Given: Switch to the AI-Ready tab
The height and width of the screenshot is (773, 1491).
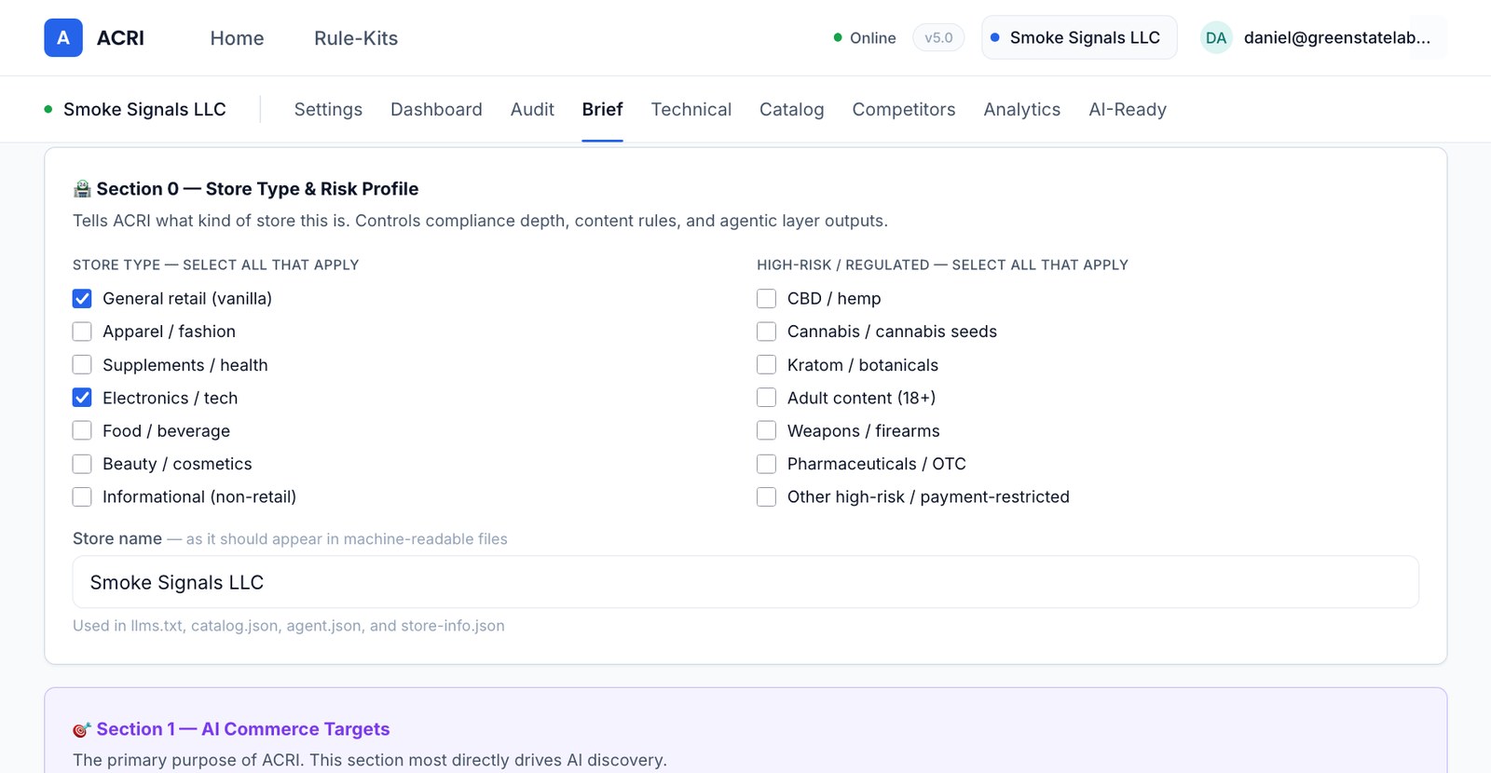Looking at the screenshot, I should [x=1128, y=110].
